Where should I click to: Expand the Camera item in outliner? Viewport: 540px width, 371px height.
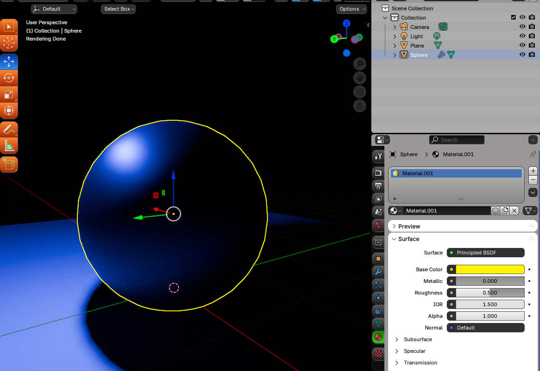pyautogui.click(x=395, y=27)
